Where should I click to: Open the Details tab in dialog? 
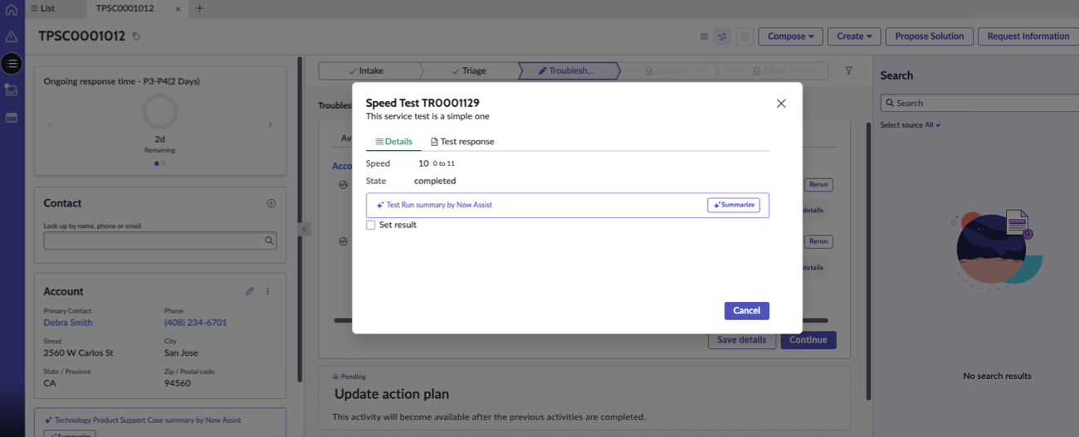[393, 142]
